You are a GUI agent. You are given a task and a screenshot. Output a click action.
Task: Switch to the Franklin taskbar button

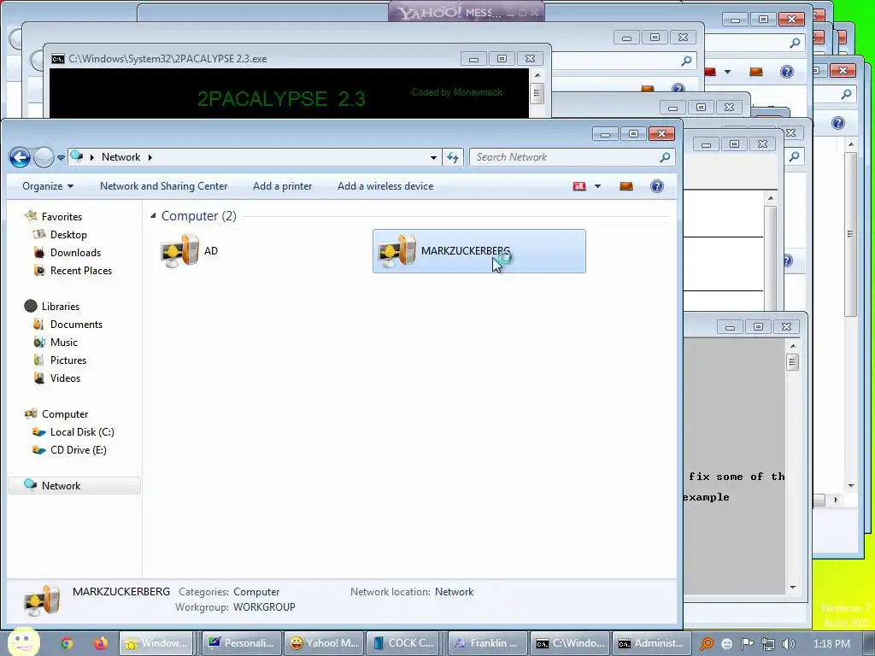(x=488, y=643)
